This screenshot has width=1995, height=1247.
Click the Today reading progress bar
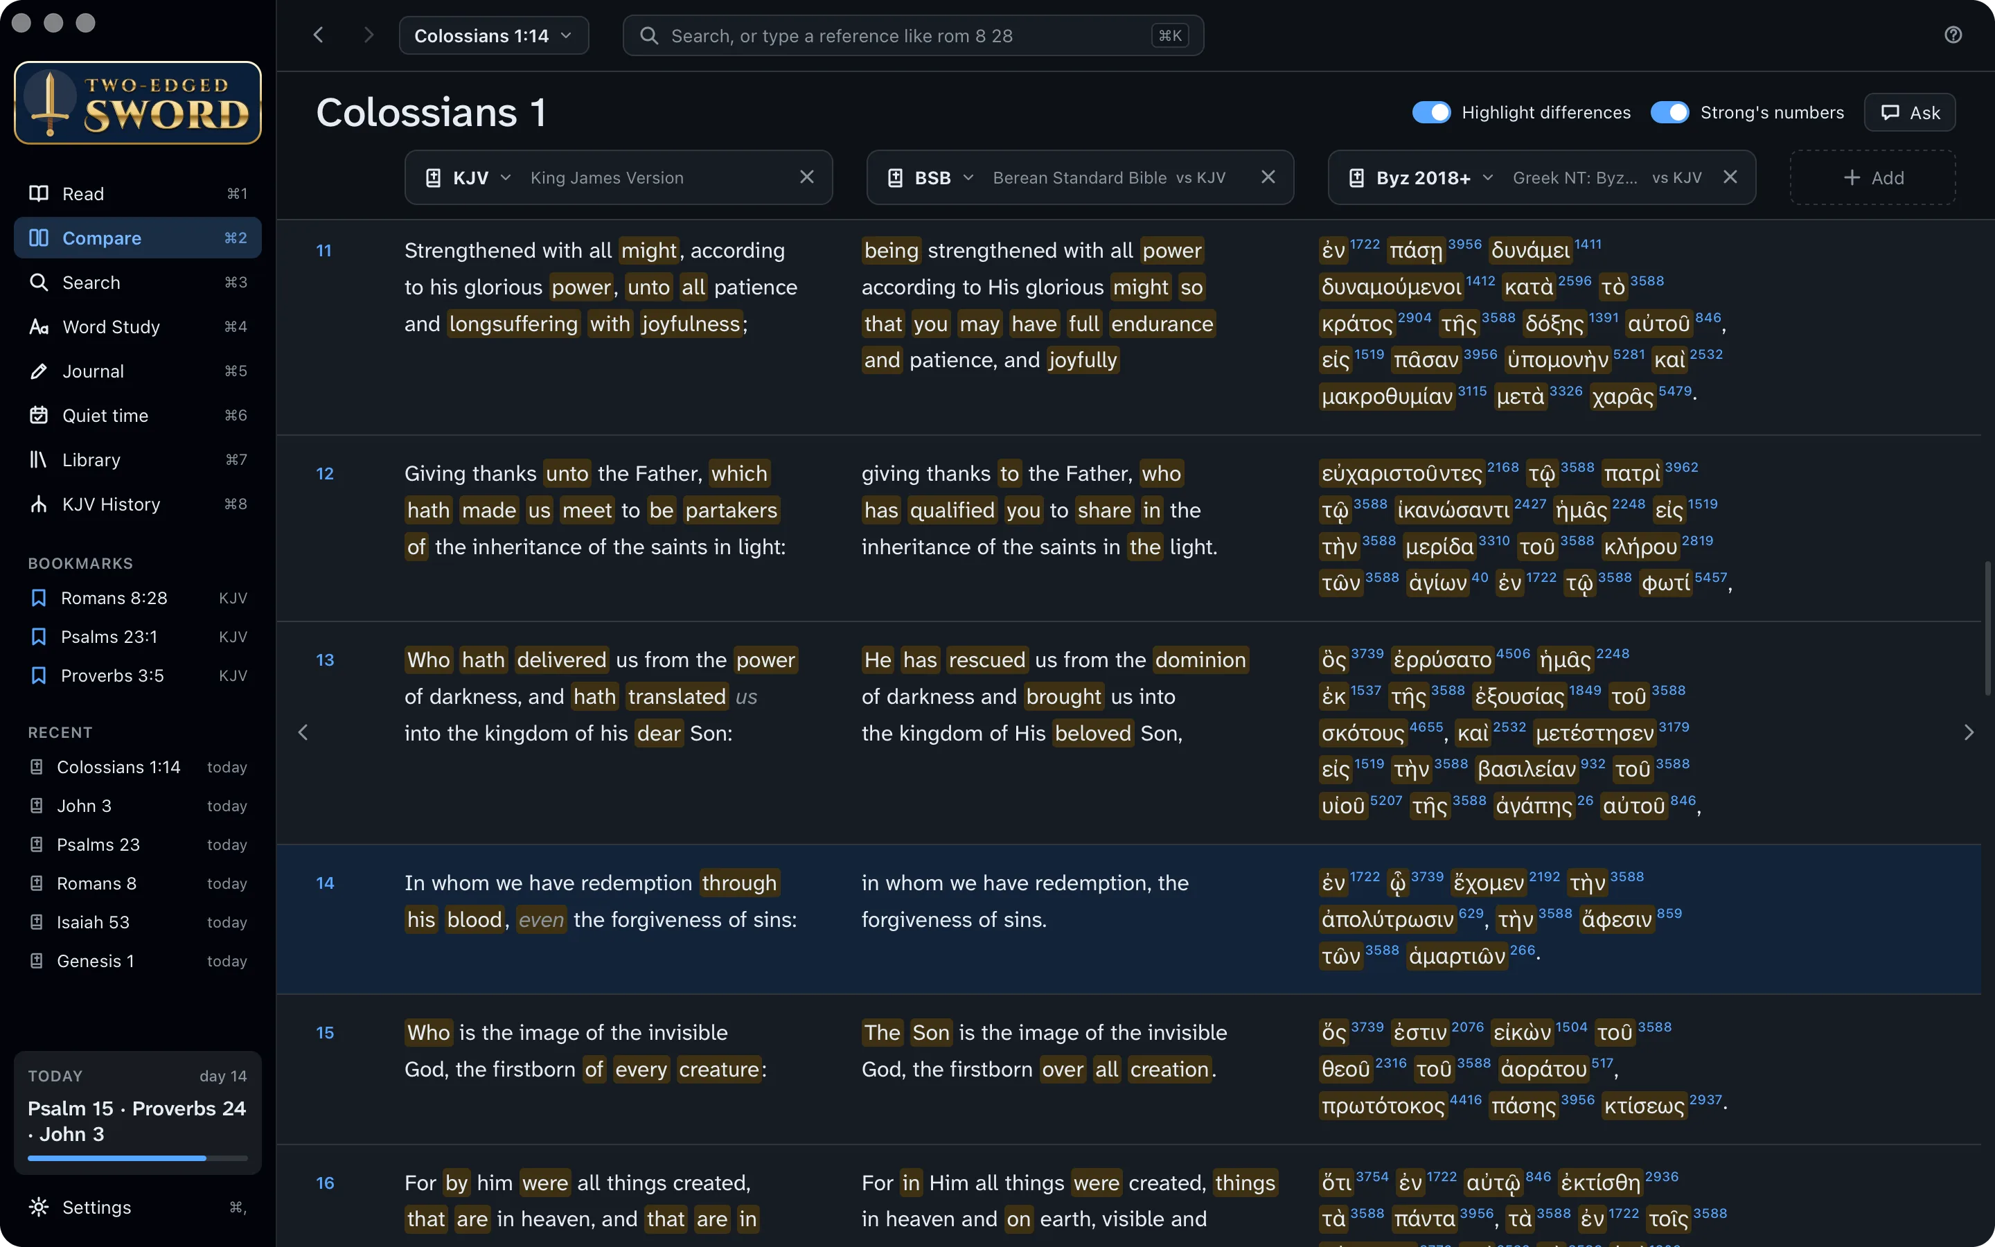tap(138, 1158)
